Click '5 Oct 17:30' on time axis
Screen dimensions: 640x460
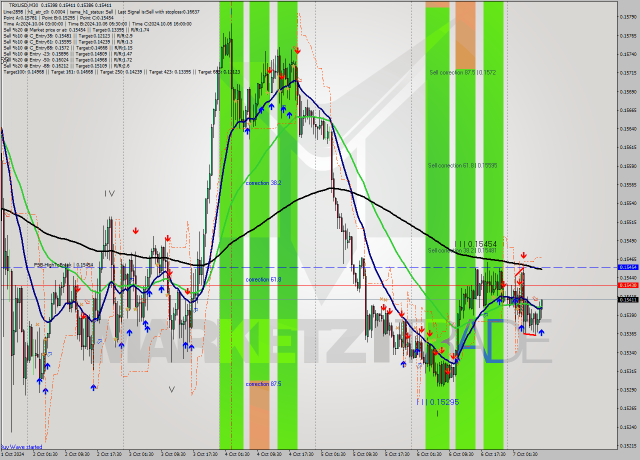397,454
